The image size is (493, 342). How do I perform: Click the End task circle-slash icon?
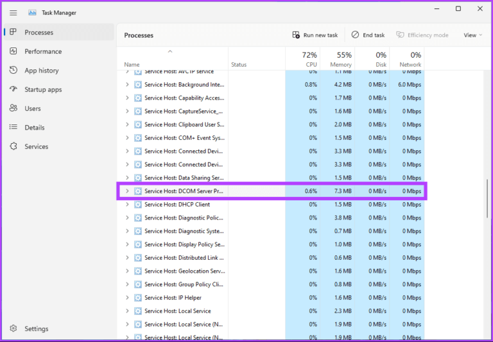click(355, 35)
